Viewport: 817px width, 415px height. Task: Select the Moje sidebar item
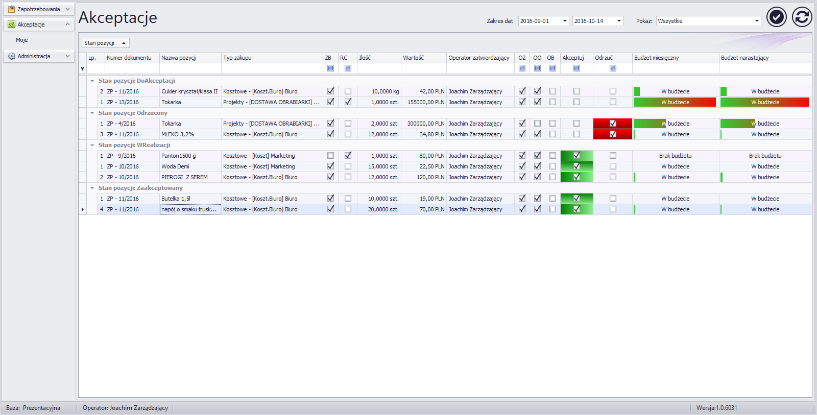(x=22, y=40)
